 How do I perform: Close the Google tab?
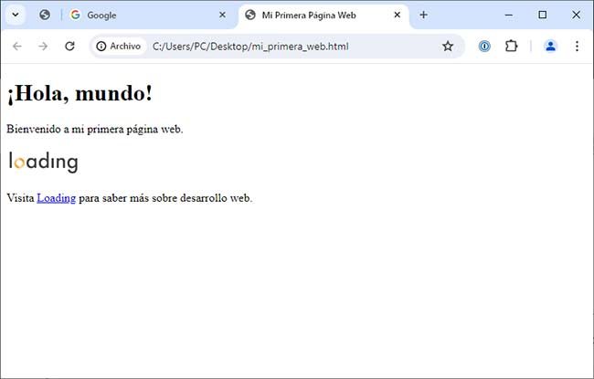[222, 15]
